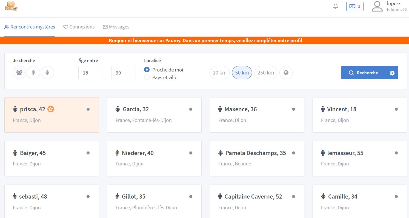Image resolution: width=409 pixels, height=218 pixels.
Task: Open Camille, 34 profile card
Action: (360, 201)
